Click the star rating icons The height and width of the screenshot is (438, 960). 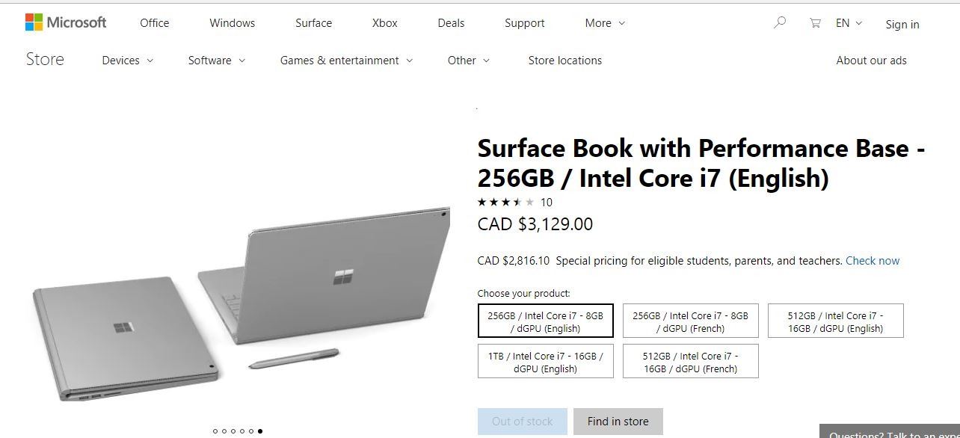point(505,202)
